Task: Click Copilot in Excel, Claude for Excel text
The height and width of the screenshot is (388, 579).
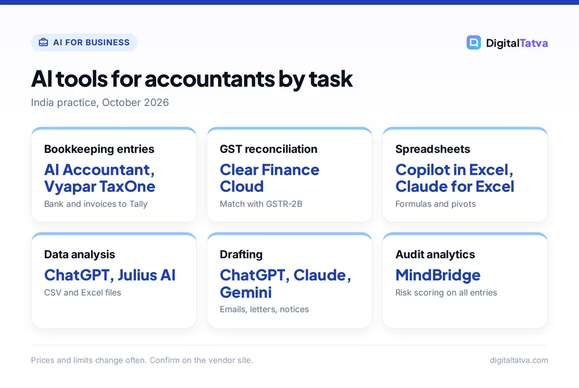Action: (x=455, y=178)
